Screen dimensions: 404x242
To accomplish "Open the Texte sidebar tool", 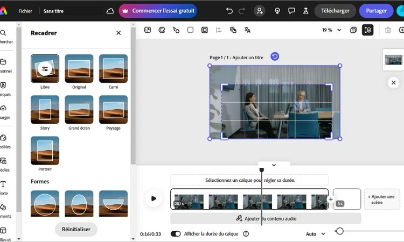I will 3,184.
